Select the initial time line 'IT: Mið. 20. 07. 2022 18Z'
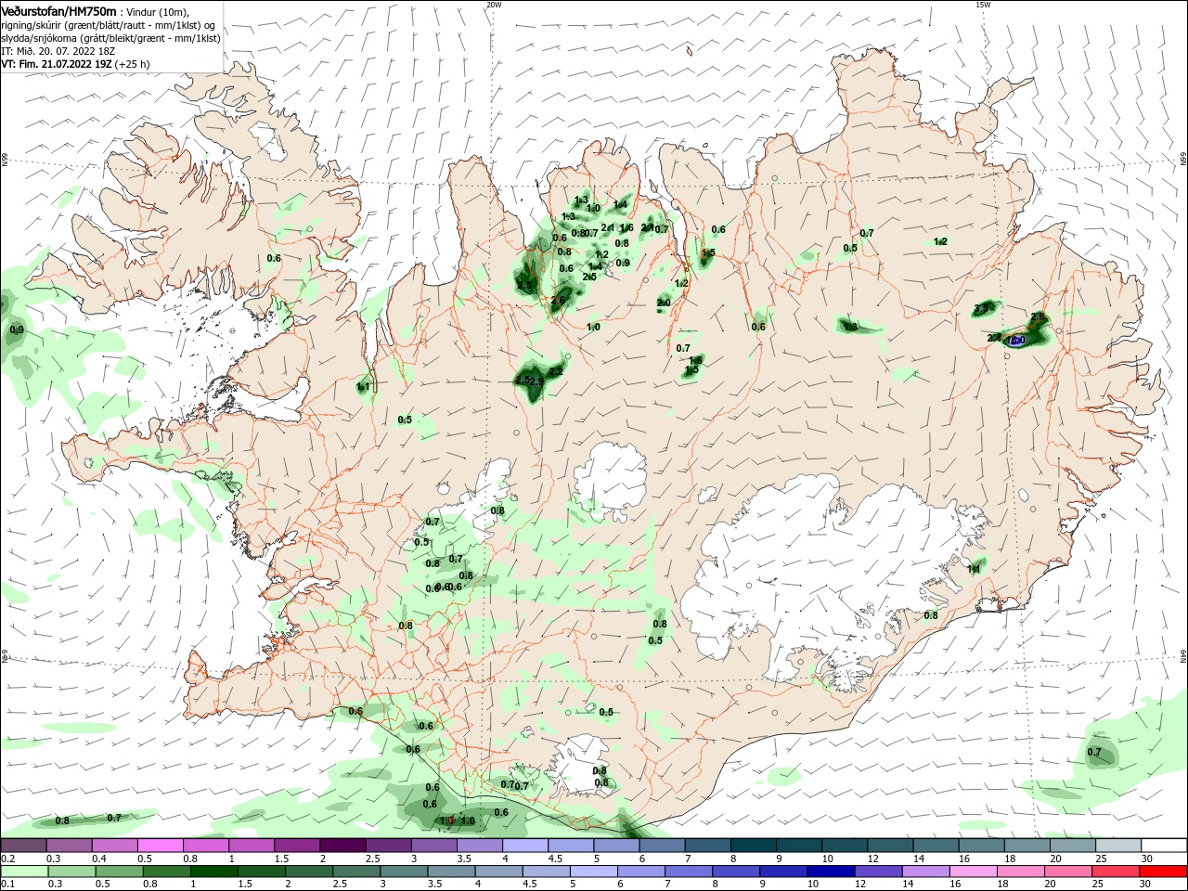The height and width of the screenshot is (891, 1188). tap(59, 51)
